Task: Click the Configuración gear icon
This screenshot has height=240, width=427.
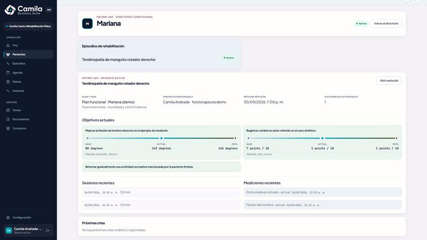Action: (8, 218)
